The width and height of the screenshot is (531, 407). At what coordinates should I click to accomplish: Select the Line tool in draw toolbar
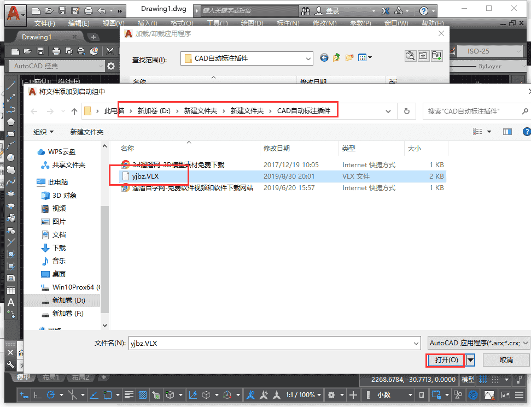pos(11,86)
